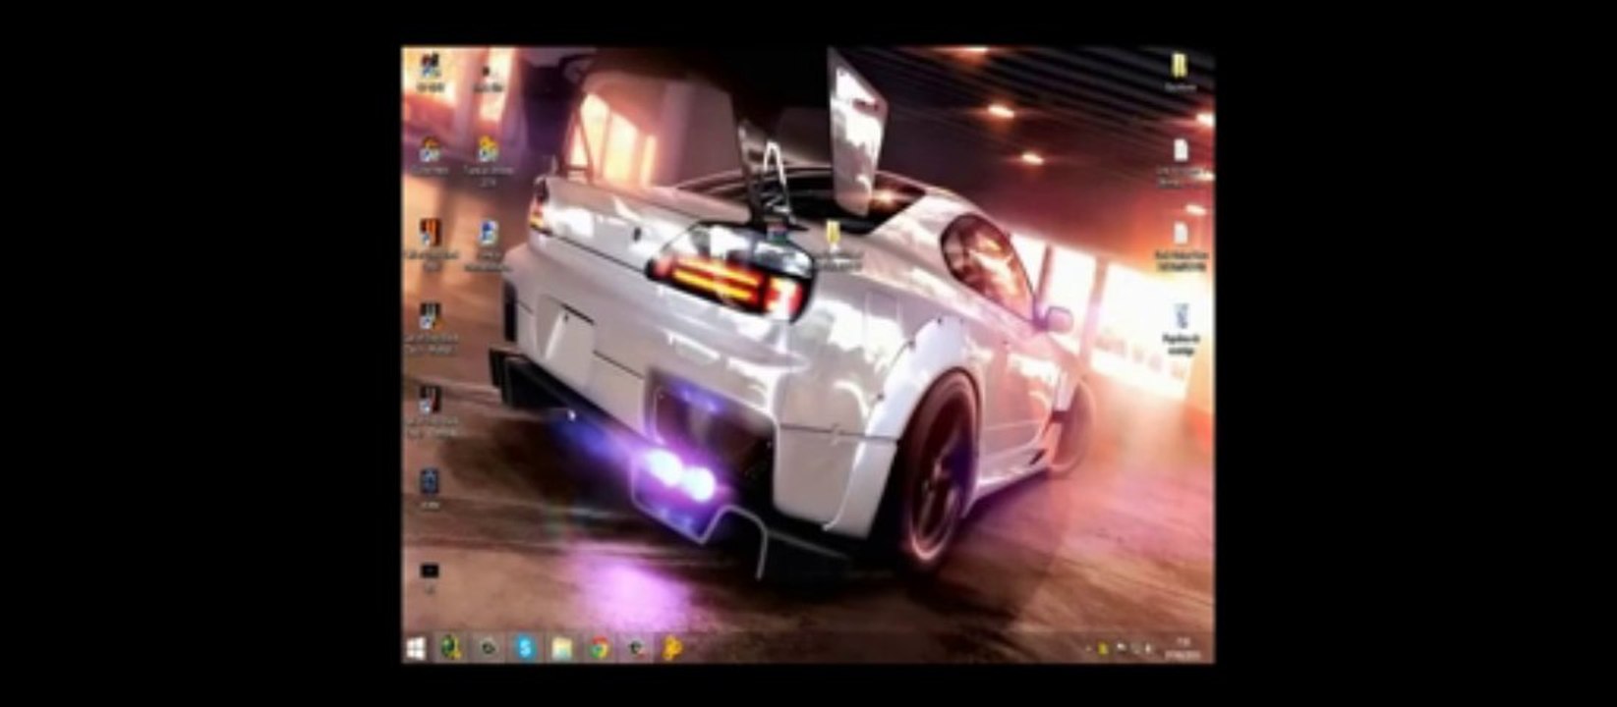Screen dimensions: 1617x707
Task: Click the yellow icon in the system tray
Action: pyautogui.click(x=1103, y=648)
